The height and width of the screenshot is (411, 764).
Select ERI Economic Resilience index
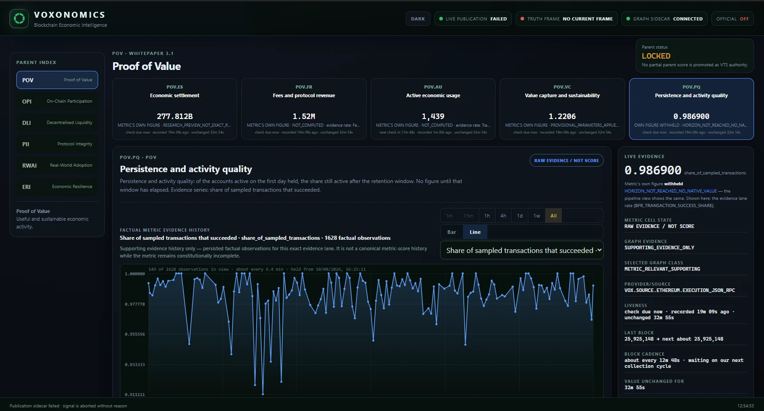click(57, 187)
